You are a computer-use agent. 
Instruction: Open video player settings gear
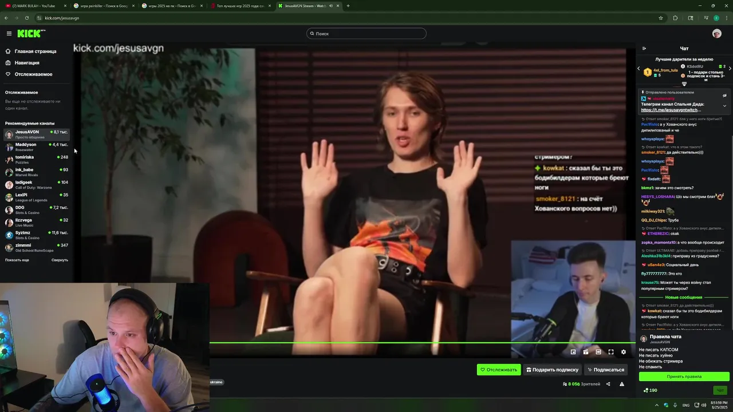(624, 352)
